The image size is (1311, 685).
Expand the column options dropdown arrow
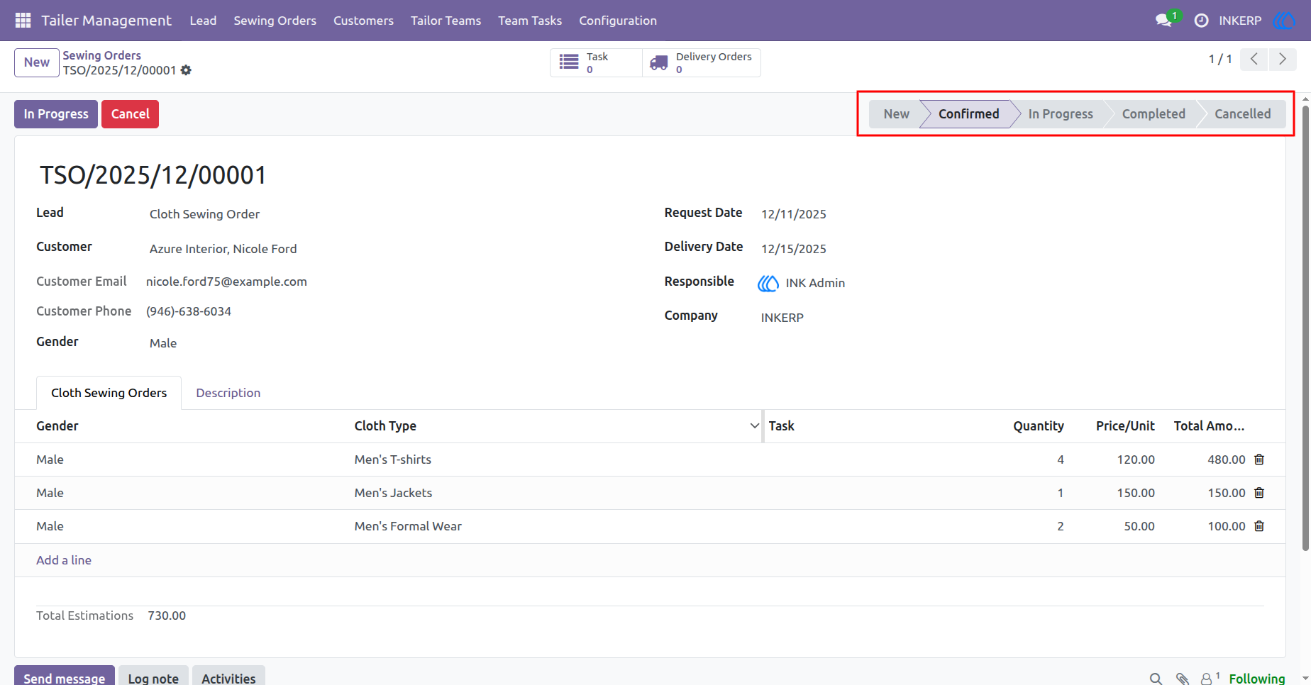click(x=754, y=426)
